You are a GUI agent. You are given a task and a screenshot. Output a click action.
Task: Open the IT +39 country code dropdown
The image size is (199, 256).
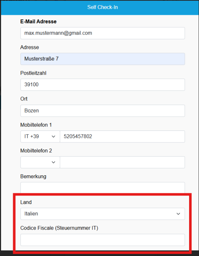click(40, 136)
